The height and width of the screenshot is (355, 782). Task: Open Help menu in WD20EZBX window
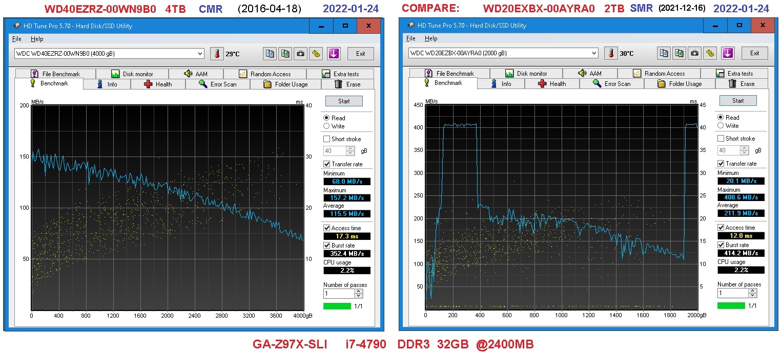tap(431, 38)
